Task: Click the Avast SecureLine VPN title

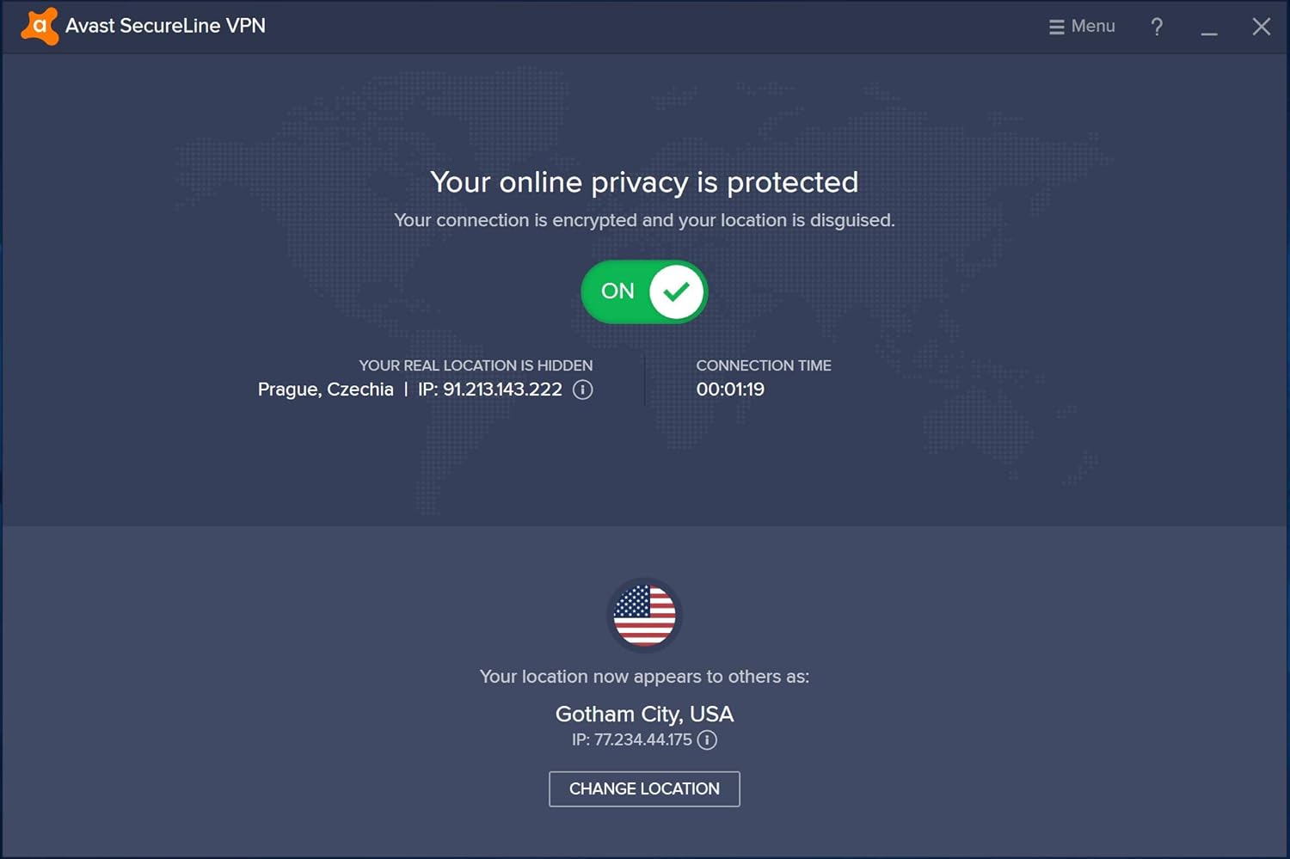Action: coord(165,26)
